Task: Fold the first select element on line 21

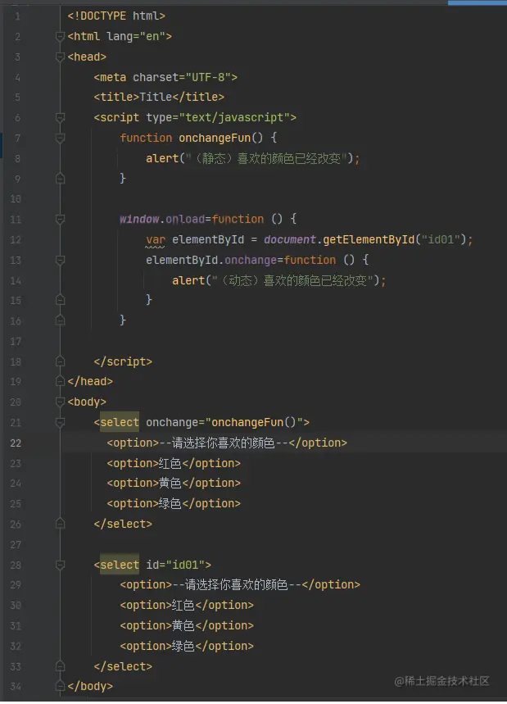Action: (60, 423)
